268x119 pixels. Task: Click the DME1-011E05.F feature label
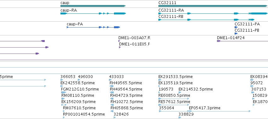click(134, 44)
